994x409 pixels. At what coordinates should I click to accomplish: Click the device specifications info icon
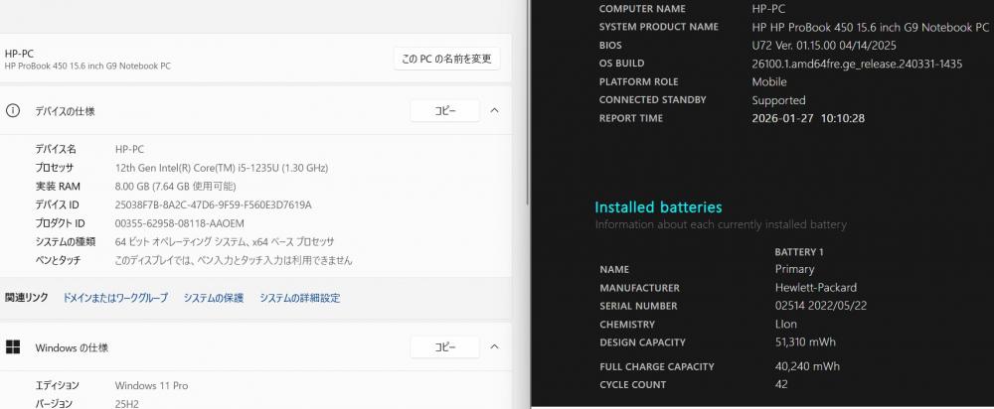point(13,111)
